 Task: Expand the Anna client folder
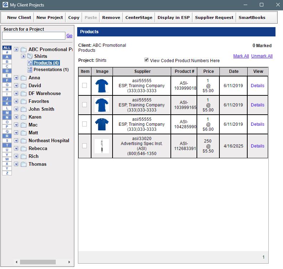click(x=16, y=78)
